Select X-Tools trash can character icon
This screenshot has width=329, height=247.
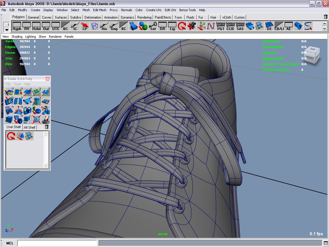pos(45,119)
